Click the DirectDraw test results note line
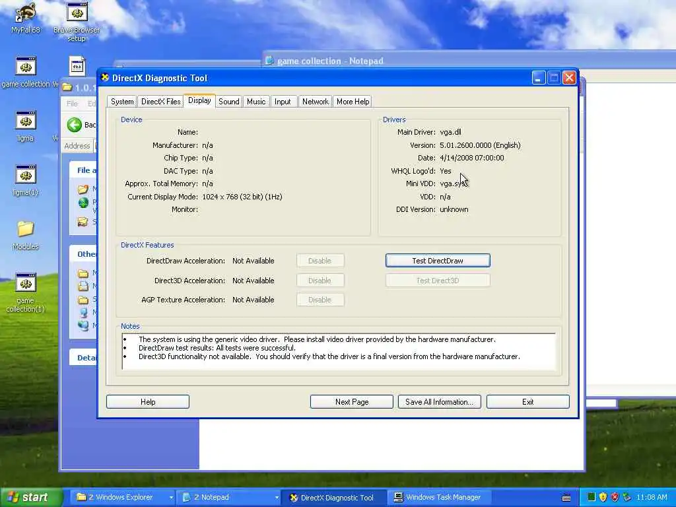676x507 pixels. click(x=217, y=348)
